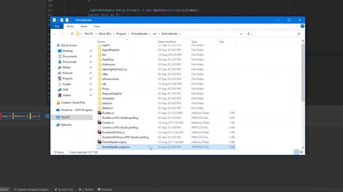Viewport: 343px width, 192px height.
Task: Toggle the High severity filter in Rider
Action: click(6, 116)
